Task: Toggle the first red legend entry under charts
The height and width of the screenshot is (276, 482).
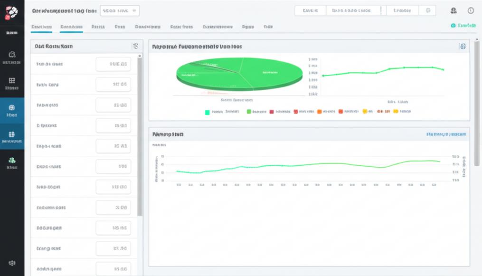Action: pos(272,112)
